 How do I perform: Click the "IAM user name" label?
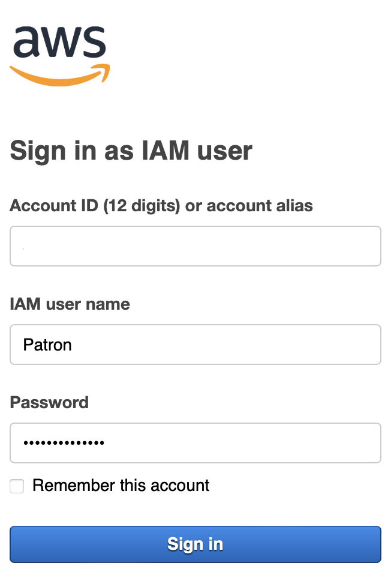pos(70,304)
